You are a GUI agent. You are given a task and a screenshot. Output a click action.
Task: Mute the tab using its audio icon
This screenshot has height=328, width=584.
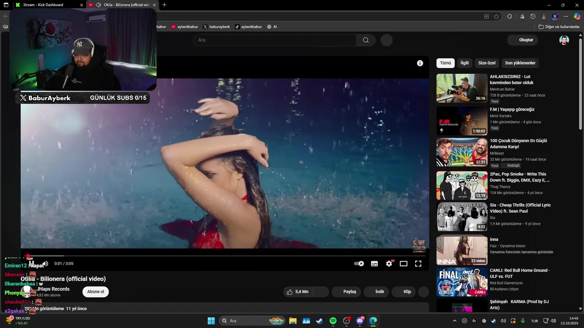pos(98,5)
